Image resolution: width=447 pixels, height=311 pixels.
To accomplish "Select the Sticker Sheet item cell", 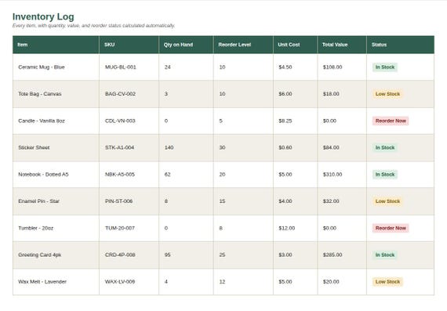I will click(56, 147).
